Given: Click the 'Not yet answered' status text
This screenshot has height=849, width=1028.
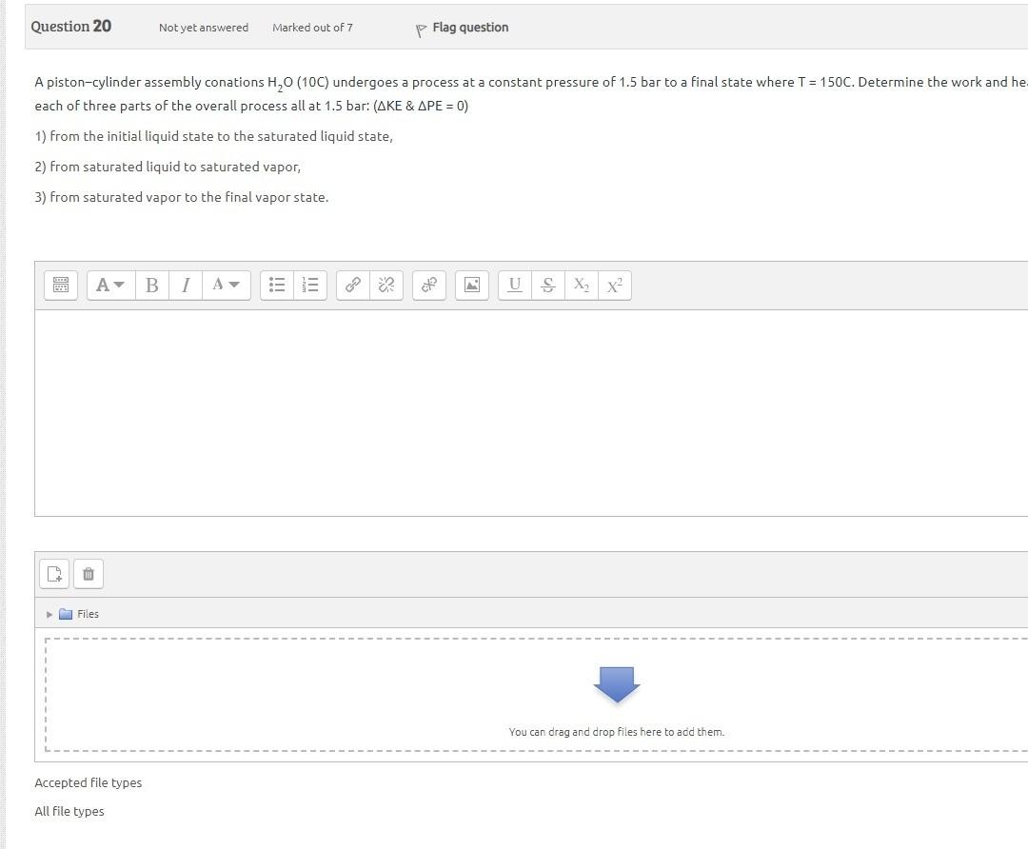Looking at the screenshot, I should pos(204,28).
